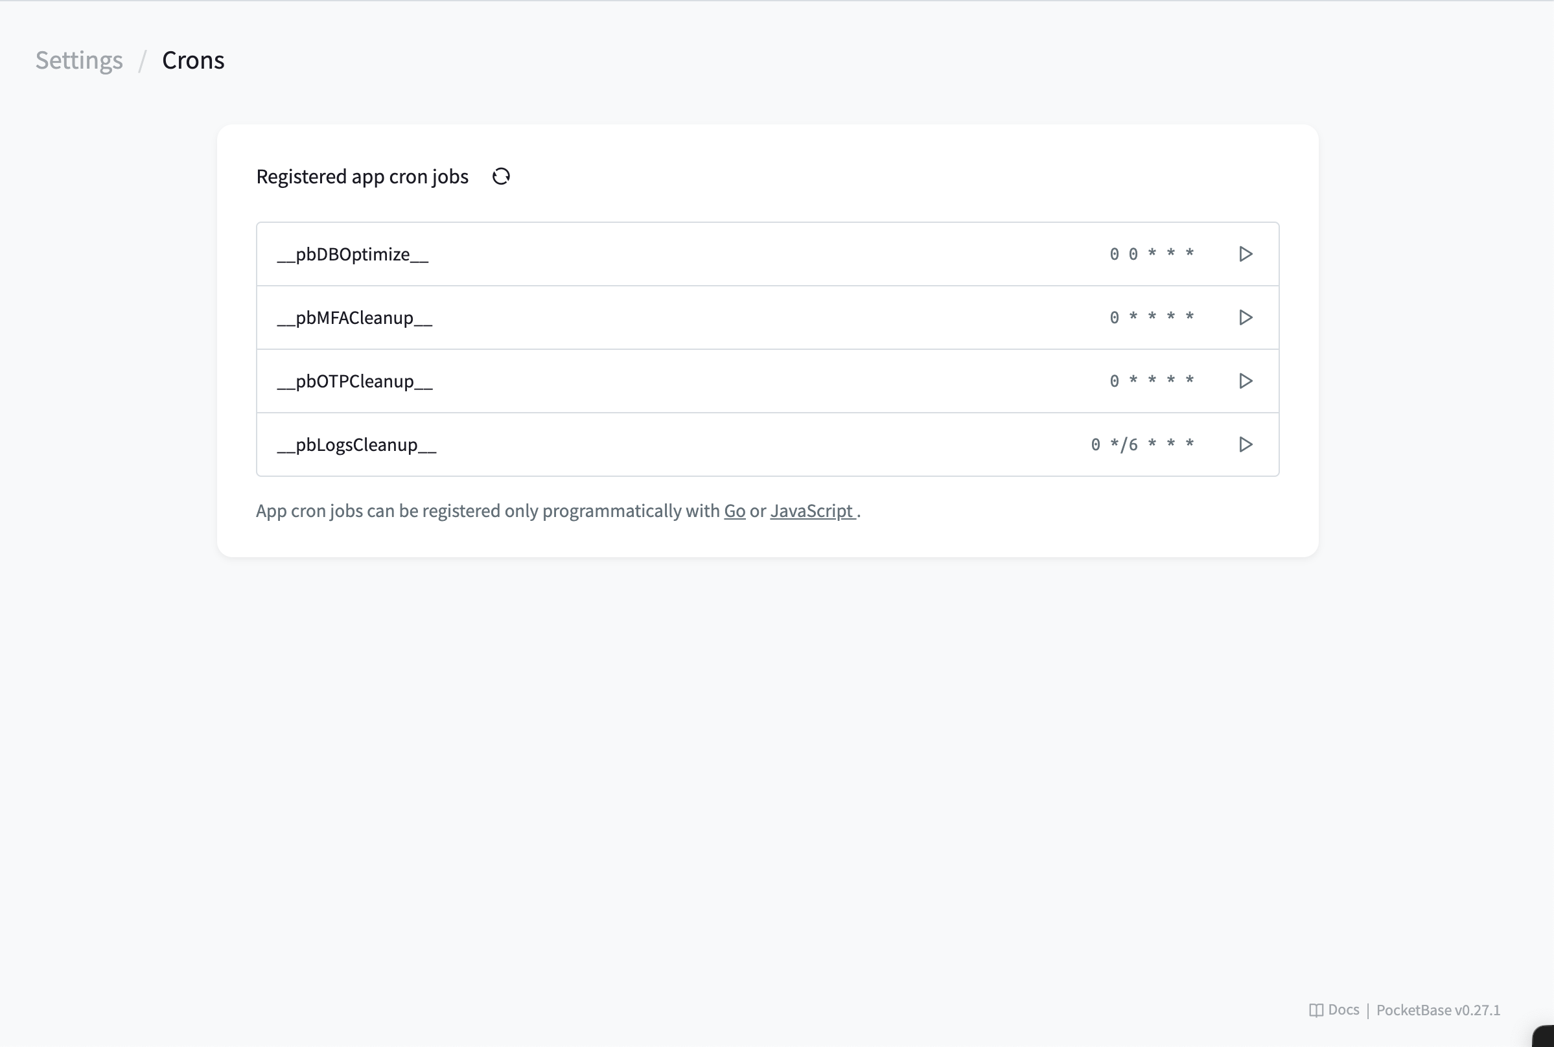Click the play icon beside 0 */6 * * * schedule

1245,444
